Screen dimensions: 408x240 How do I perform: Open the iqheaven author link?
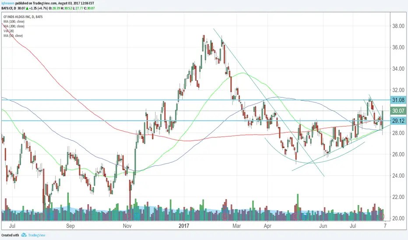click(x=7, y=3)
